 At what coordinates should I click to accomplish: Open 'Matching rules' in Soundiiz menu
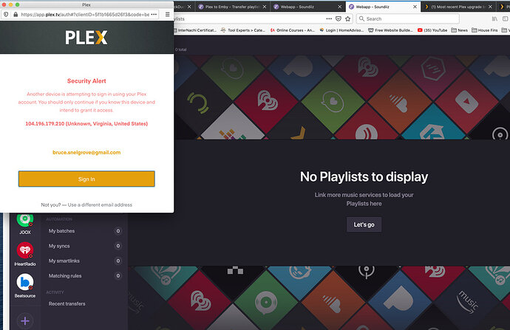coord(65,276)
